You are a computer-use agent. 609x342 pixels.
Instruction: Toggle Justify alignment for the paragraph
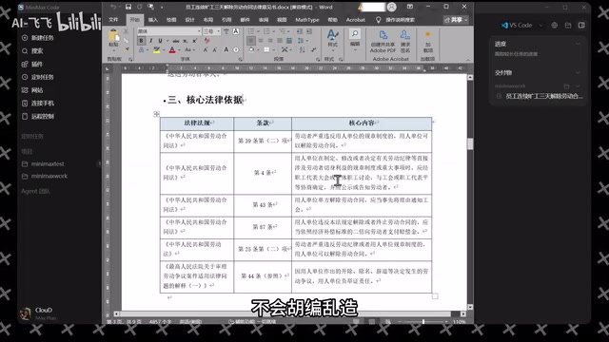(x=280, y=40)
